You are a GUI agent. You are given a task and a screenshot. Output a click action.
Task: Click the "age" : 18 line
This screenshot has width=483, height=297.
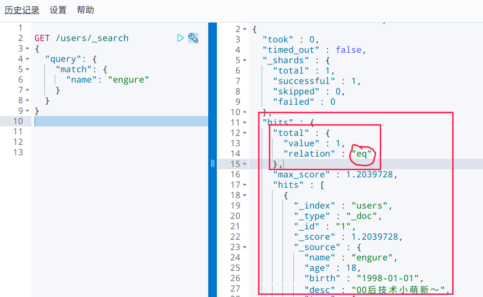pos(332,268)
